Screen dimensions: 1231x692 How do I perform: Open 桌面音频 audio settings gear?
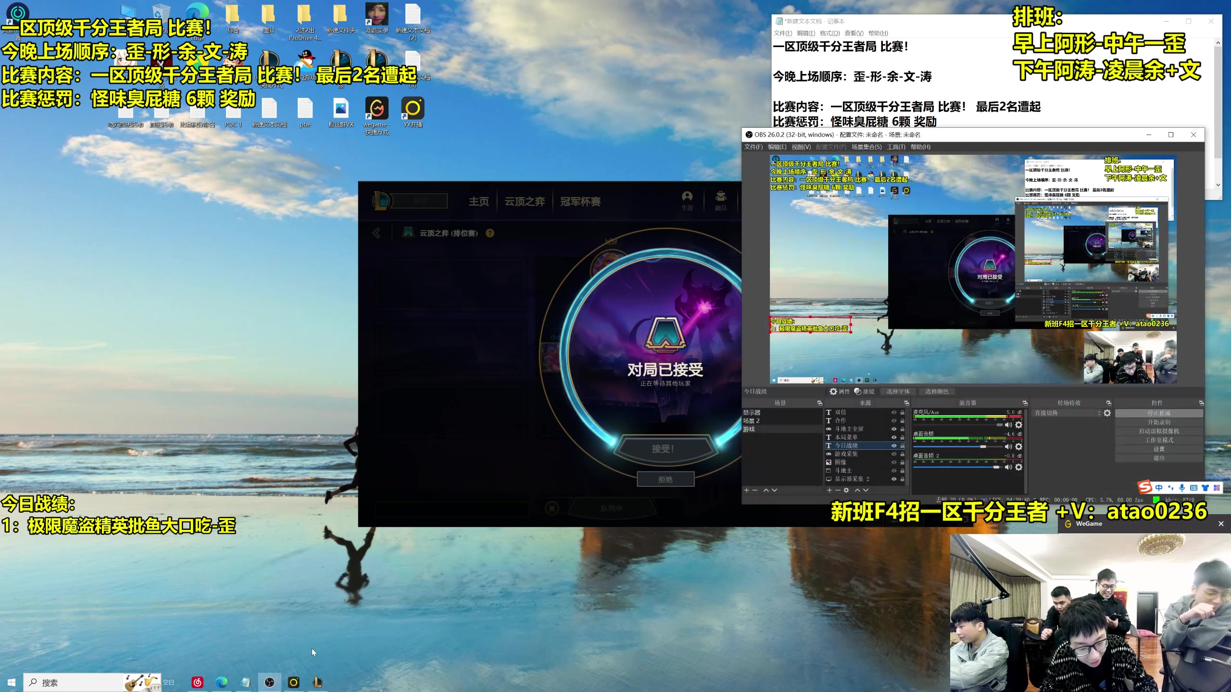click(x=1018, y=446)
